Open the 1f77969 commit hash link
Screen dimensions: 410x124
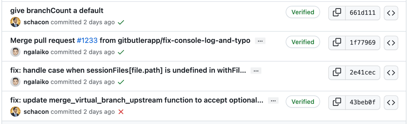pos(363,43)
